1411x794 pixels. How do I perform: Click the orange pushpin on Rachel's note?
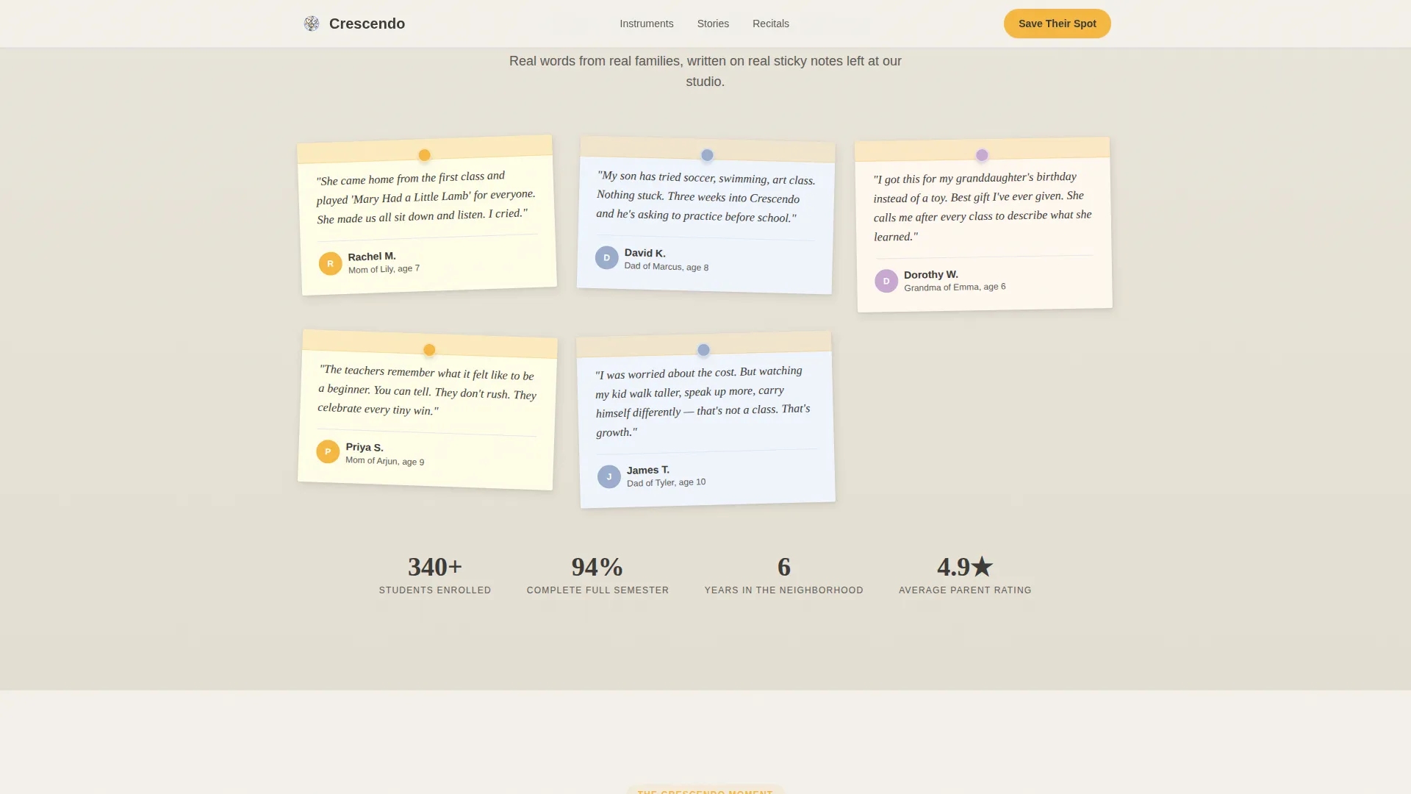coord(424,155)
